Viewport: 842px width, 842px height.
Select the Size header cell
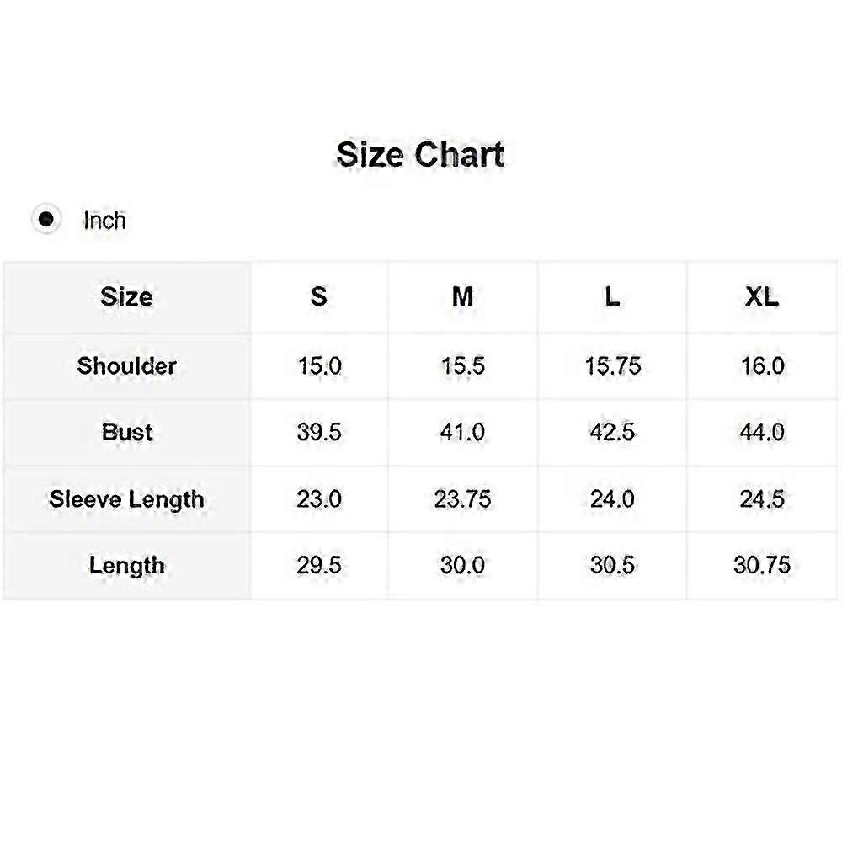coord(127,297)
